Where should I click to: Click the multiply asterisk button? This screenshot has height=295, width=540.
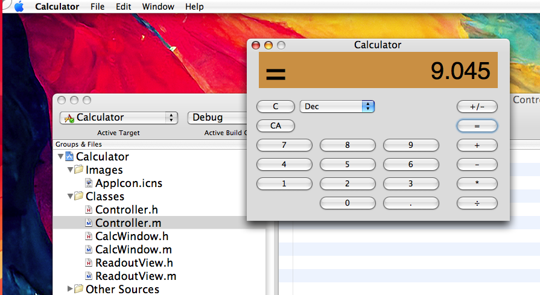point(477,184)
